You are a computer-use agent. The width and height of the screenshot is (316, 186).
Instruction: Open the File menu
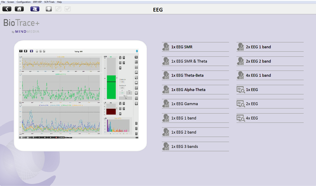3,2
